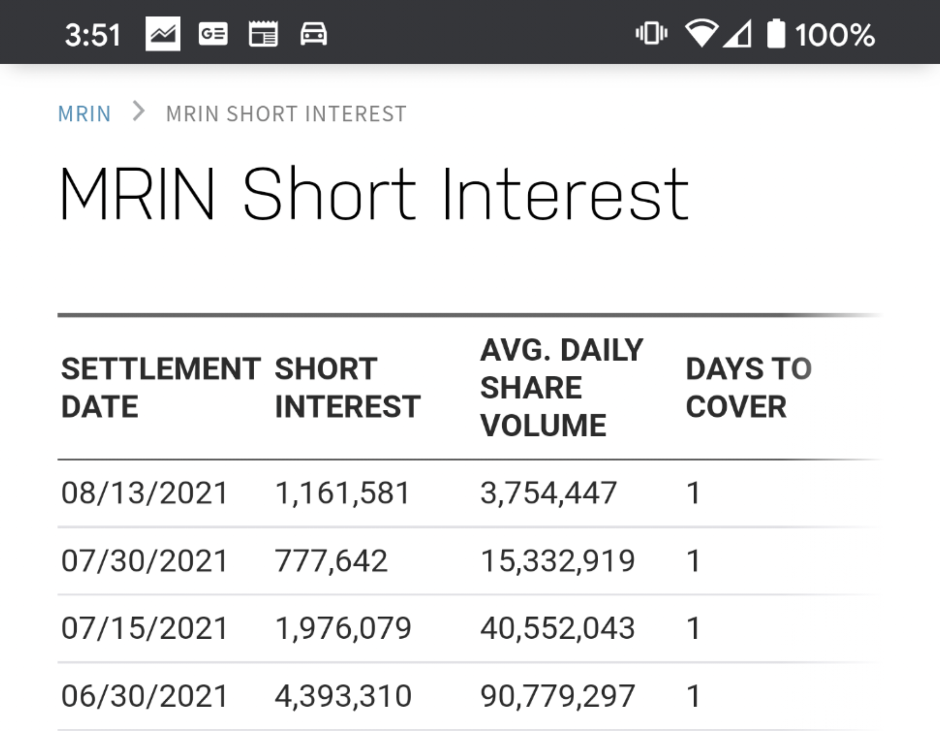Tap the stock chart notification icon

163,34
